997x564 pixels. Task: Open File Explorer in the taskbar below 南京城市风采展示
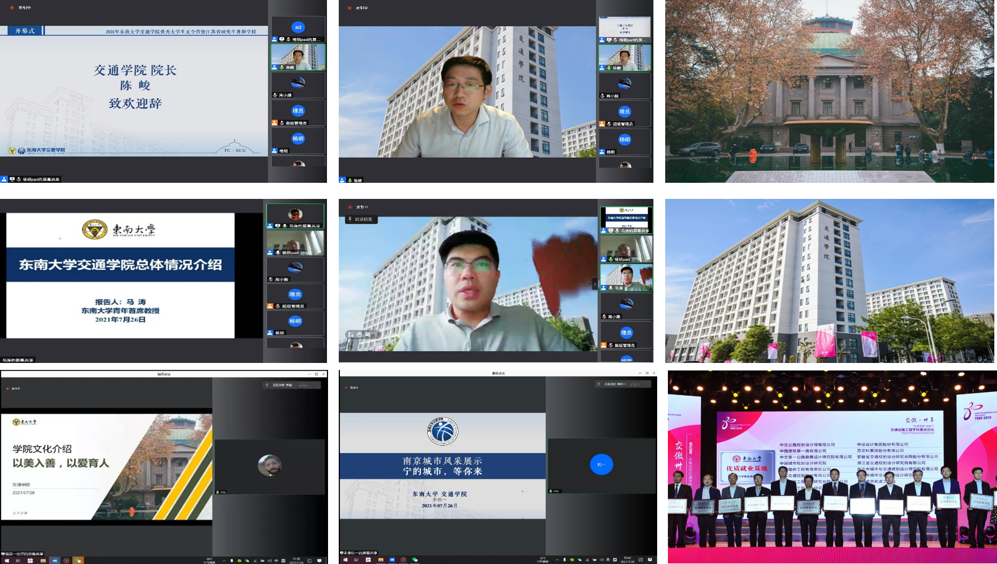coord(381,560)
